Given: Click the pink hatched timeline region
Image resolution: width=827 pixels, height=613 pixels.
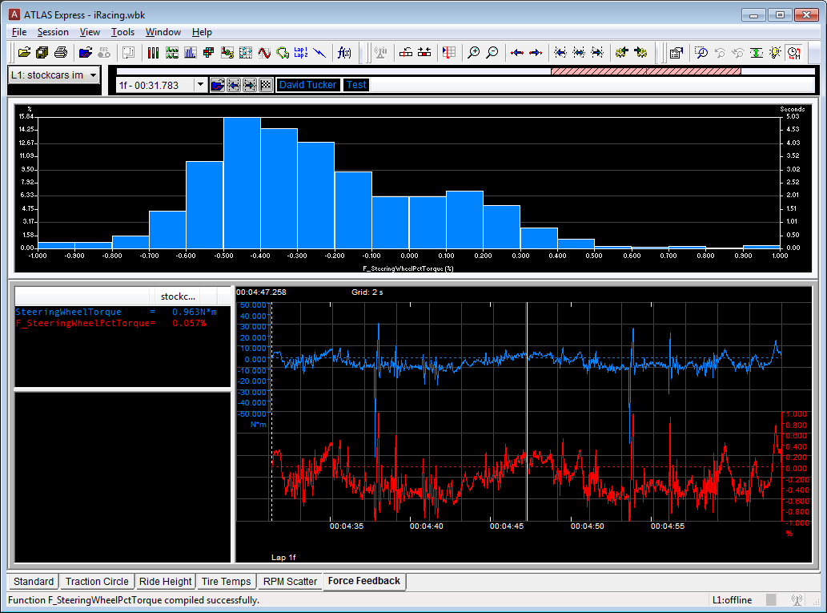Looking at the screenshot, I should tap(646, 71).
